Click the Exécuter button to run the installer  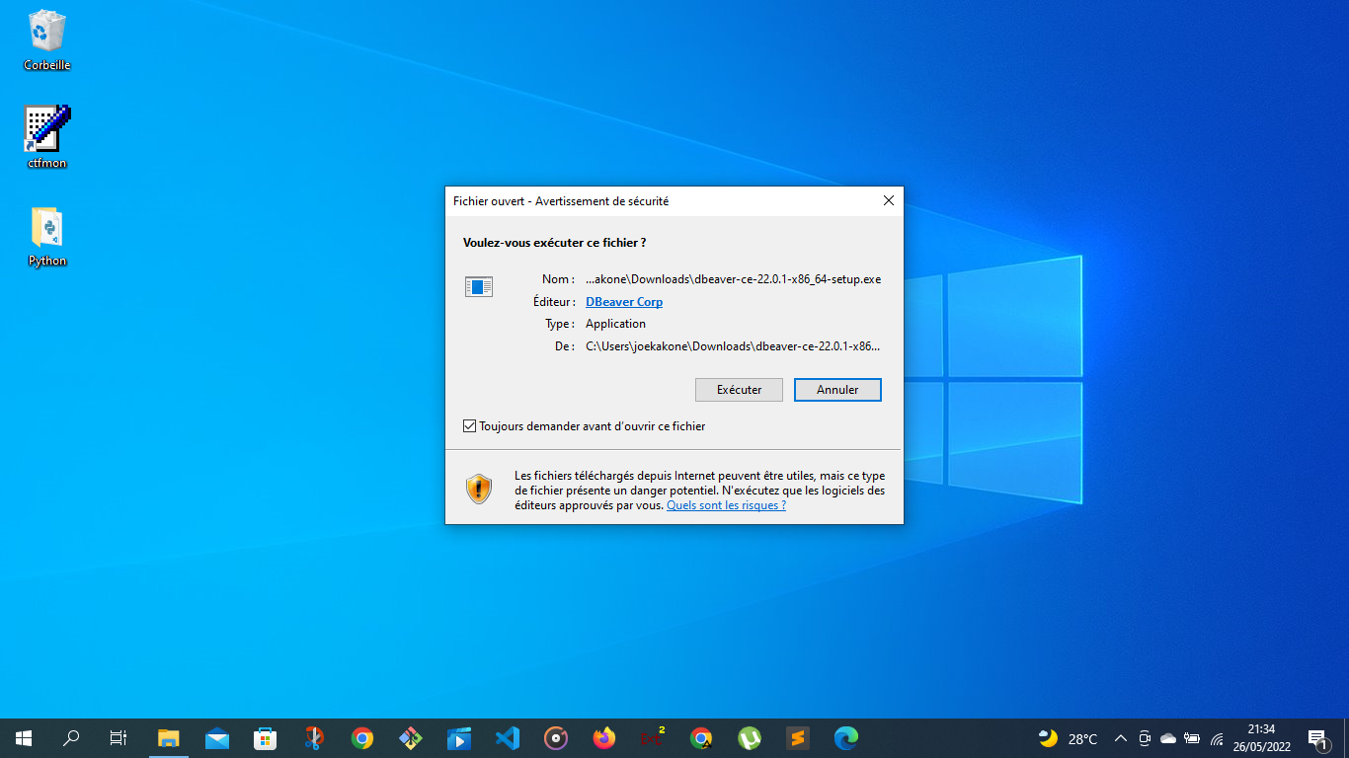pyautogui.click(x=739, y=390)
